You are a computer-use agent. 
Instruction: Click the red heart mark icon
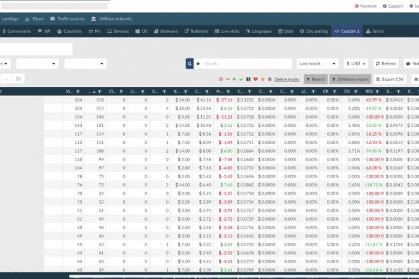point(255,79)
